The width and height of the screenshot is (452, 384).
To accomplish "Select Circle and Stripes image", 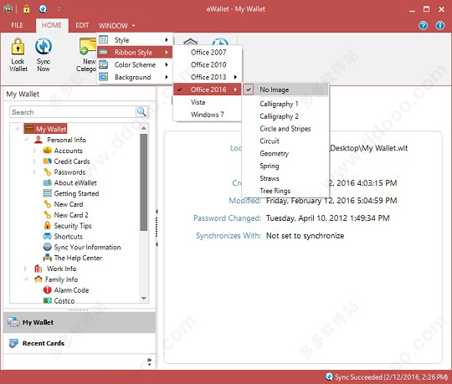I will pyautogui.click(x=285, y=129).
